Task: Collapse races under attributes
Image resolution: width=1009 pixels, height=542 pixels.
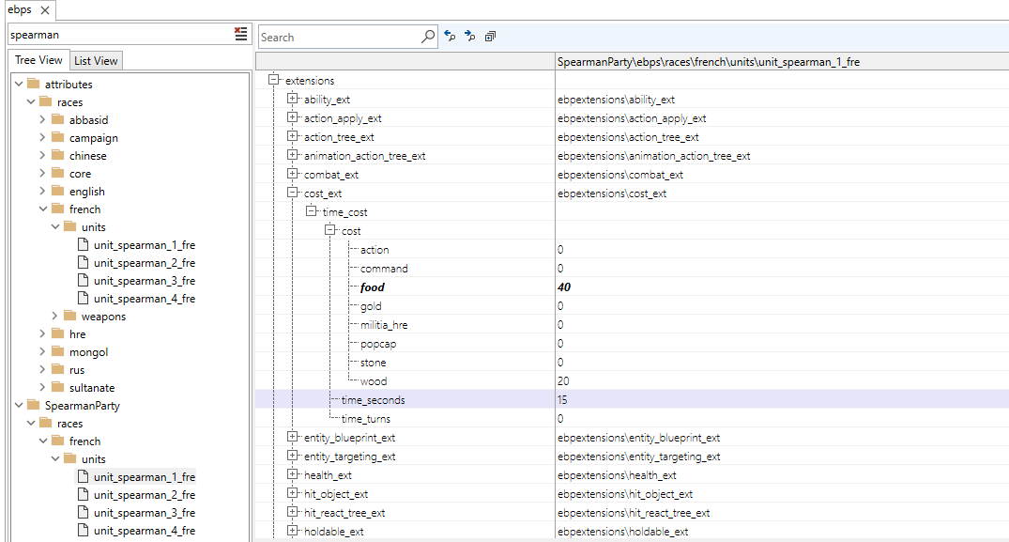Action: tap(31, 101)
